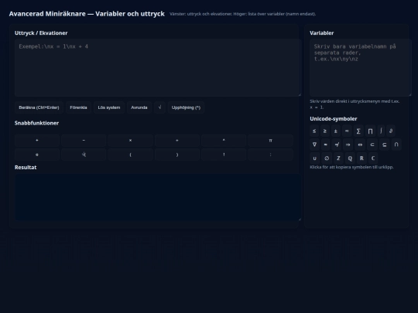This screenshot has width=418, height=313.
Task: Click the Upphöjning (^) button
Action: [186, 107]
